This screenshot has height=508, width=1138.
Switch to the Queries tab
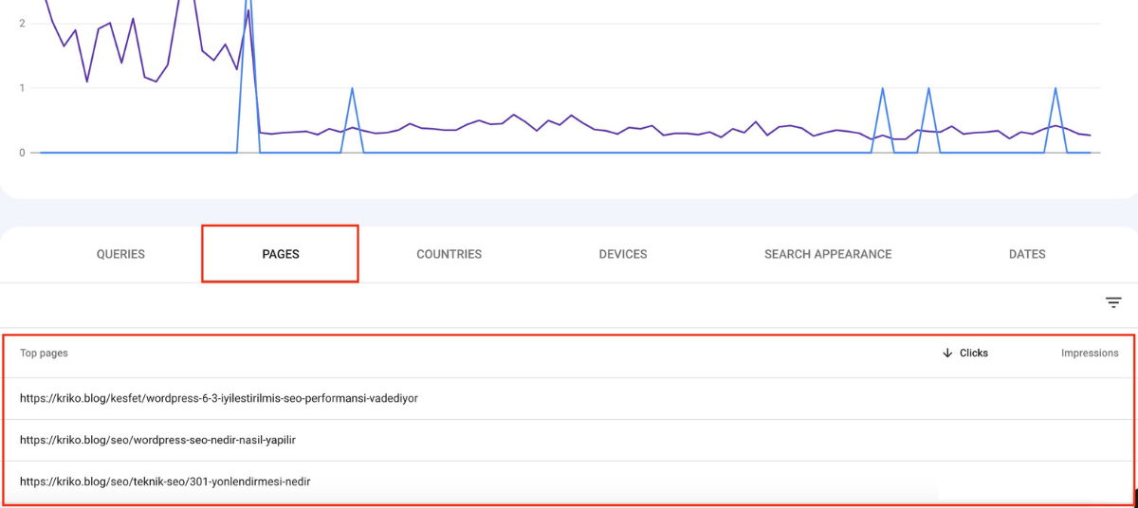120,254
